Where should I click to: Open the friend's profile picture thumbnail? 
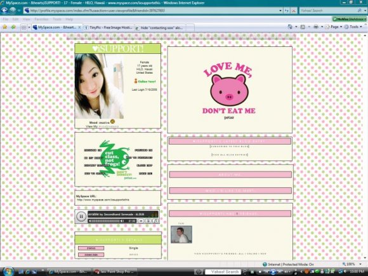[181, 235]
